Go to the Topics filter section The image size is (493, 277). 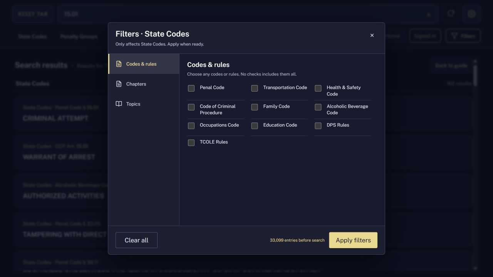coord(144,104)
